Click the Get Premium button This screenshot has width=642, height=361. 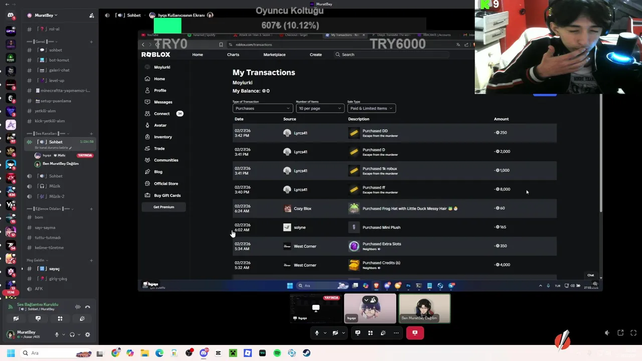(164, 207)
